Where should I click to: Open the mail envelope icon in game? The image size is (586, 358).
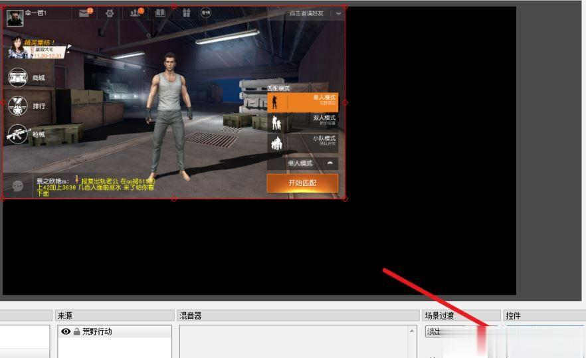(x=84, y=13)
